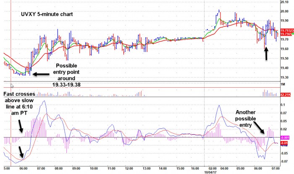The width and height of the screenshot is (294, 174).
Task: Click the 19.50 price axis label
Action: point(284,59)
